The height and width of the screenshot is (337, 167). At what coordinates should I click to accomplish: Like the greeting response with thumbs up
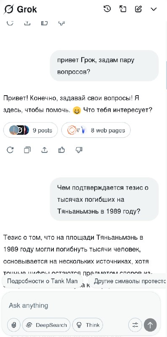[61, 150]
